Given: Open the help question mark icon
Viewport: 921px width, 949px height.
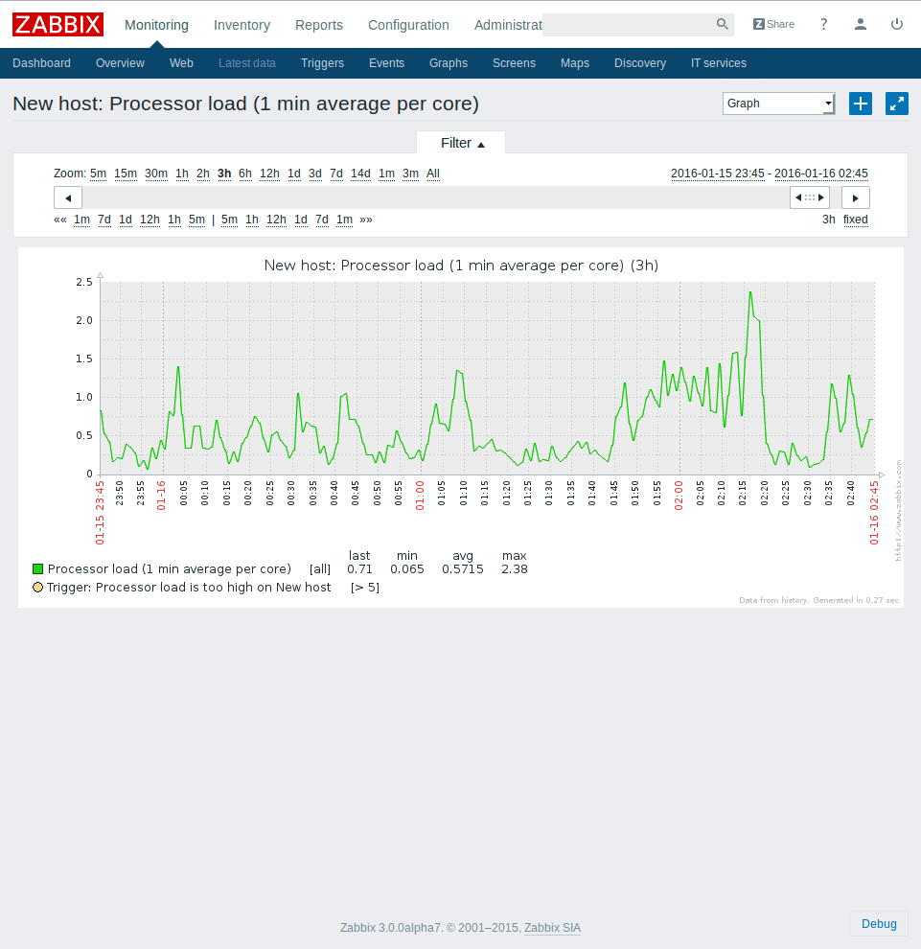Looking at the screenshot, I should point(823,24).
